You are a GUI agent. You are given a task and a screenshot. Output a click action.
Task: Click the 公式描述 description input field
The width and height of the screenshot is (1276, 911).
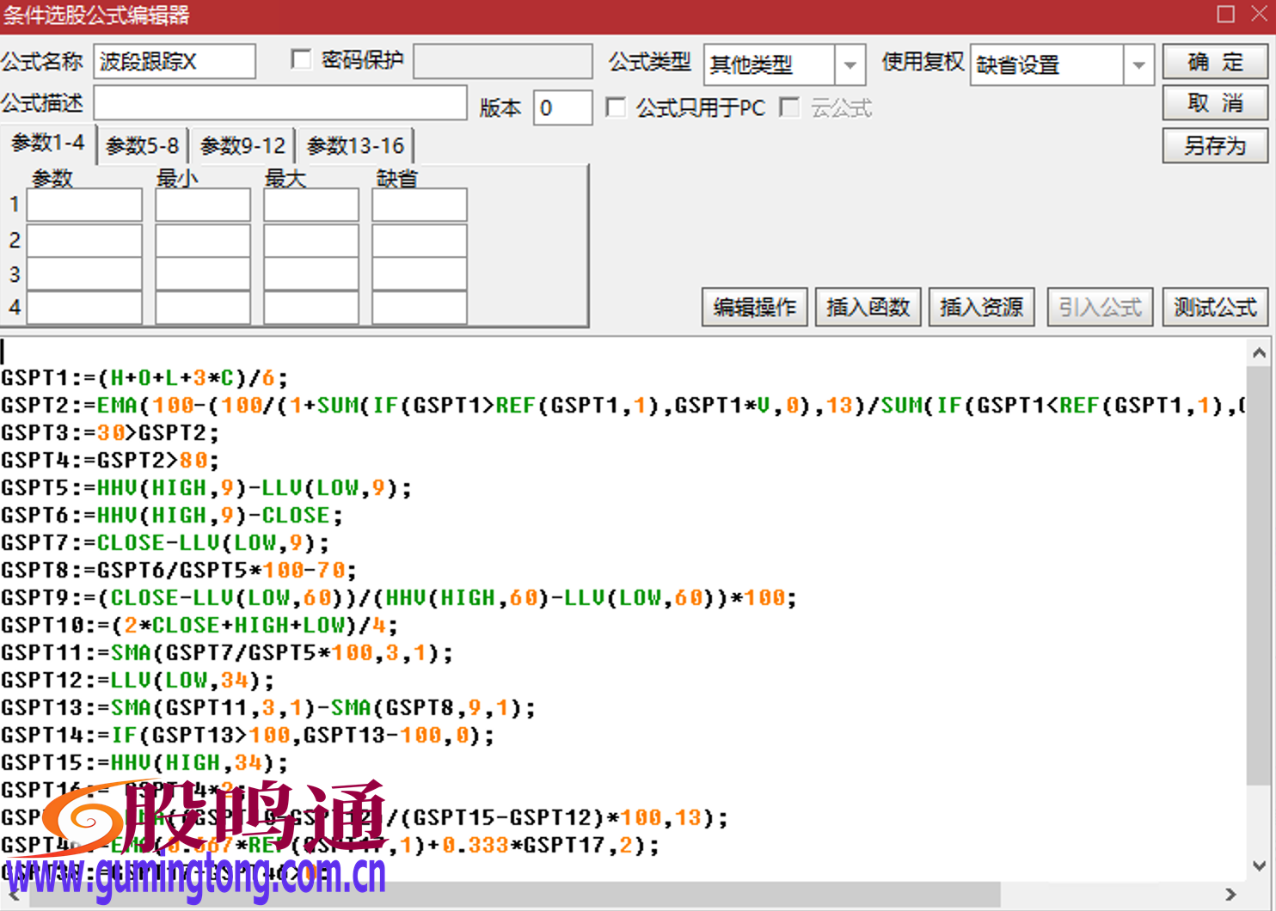[279, 102]
